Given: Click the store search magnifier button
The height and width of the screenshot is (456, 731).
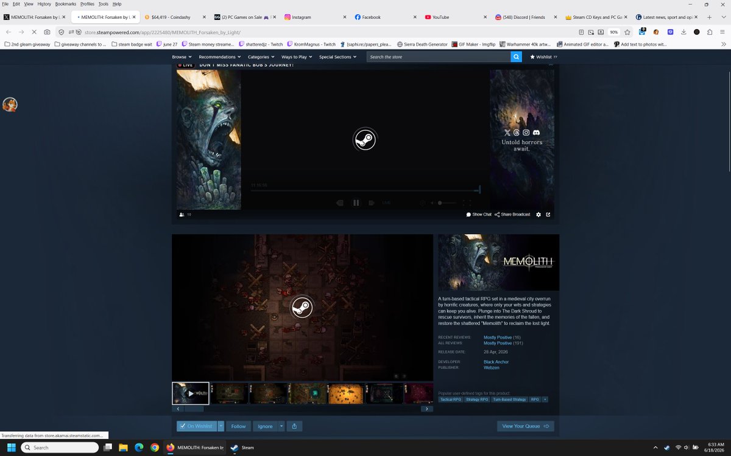Looking at the screenshot, I should click(x=516, y=57).
